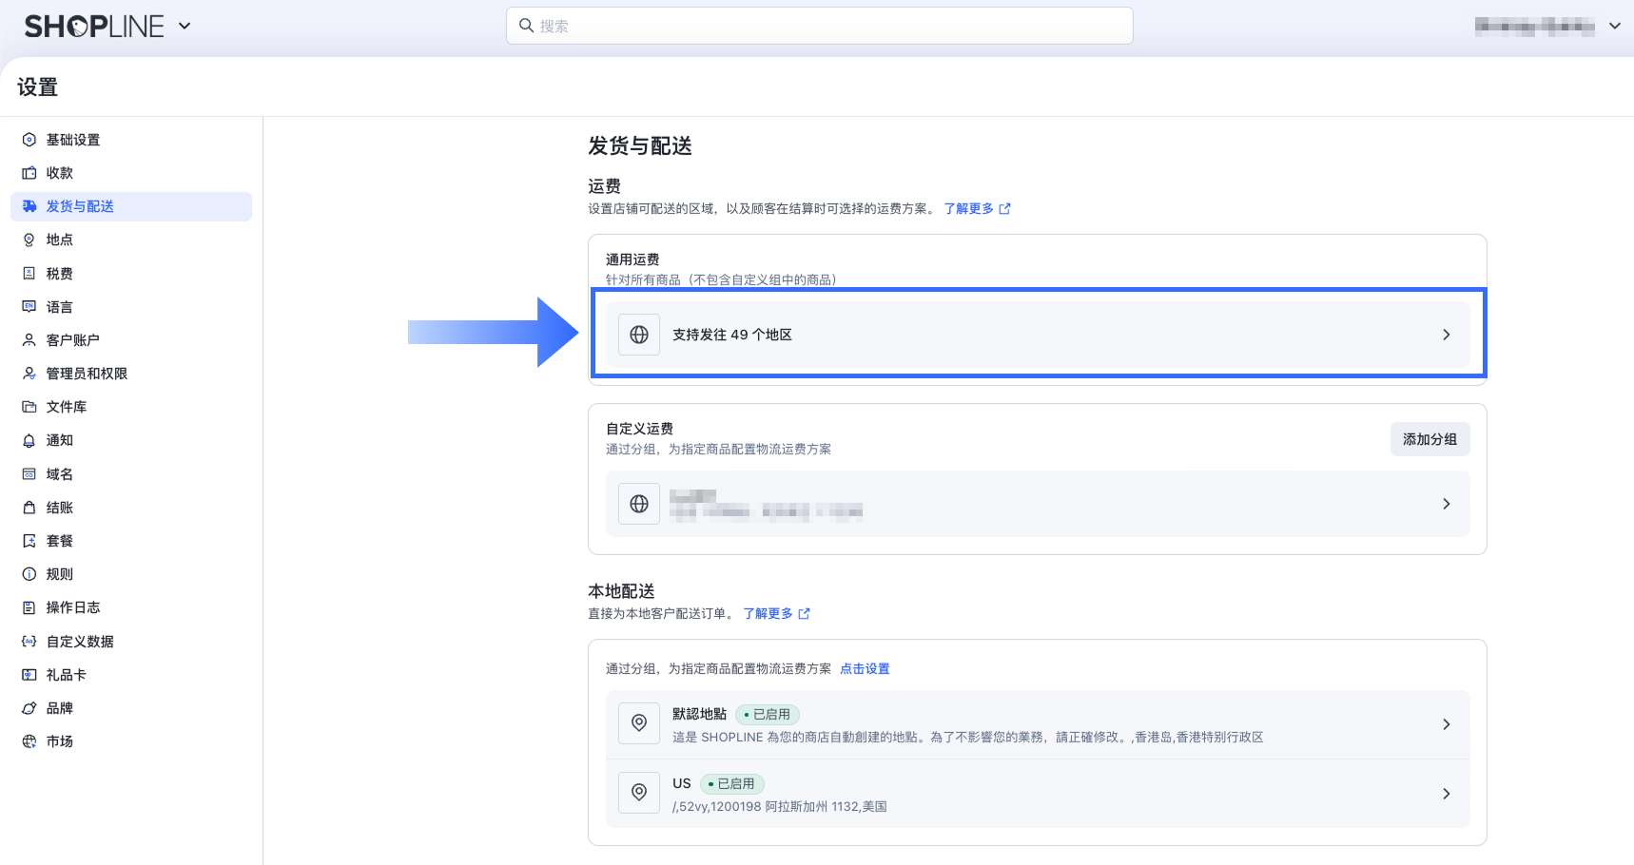Click the 域名 domain icon
This screenshot has height=865, width=1634.
[x=29, y=474]
